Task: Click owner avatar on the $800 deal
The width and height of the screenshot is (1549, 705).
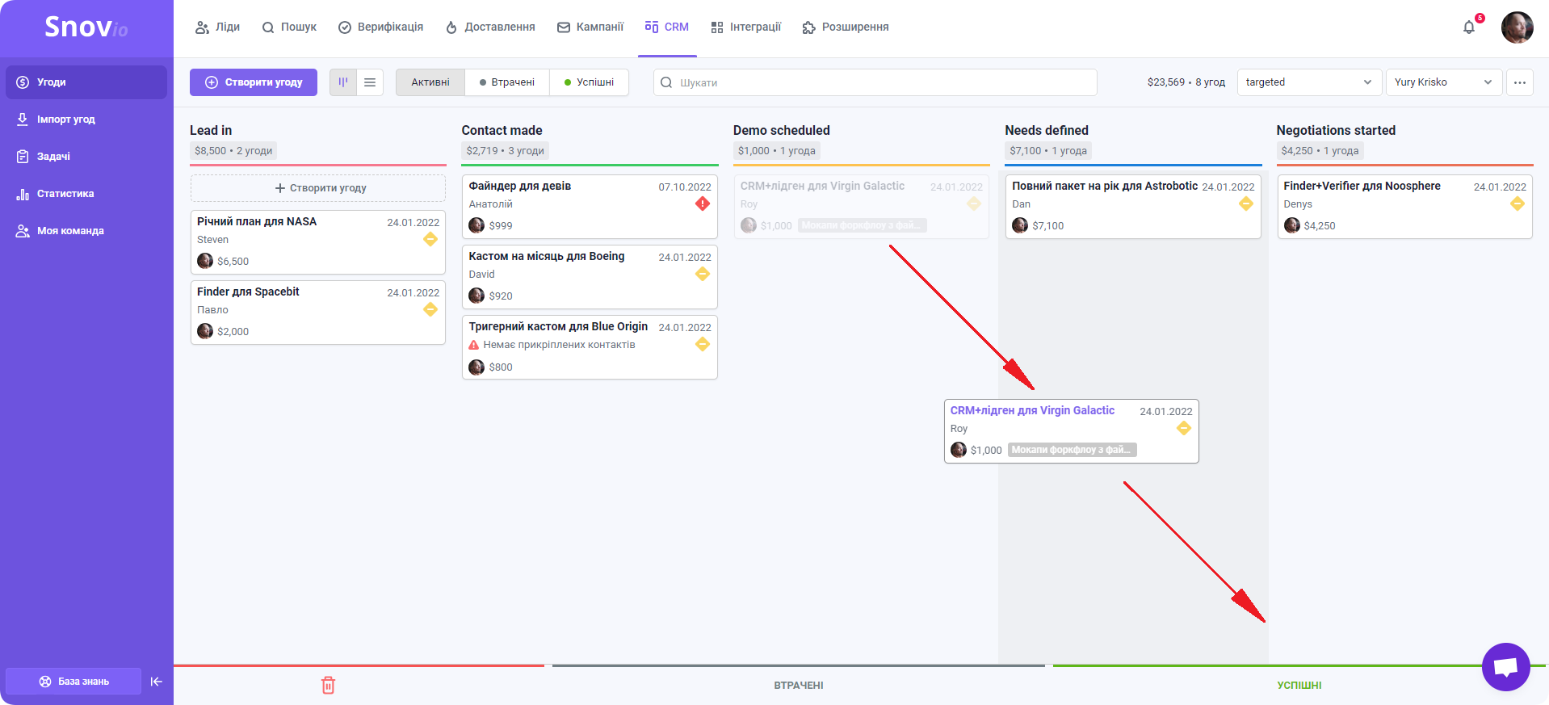Action: pyautogui.click(x=476, y=367)
